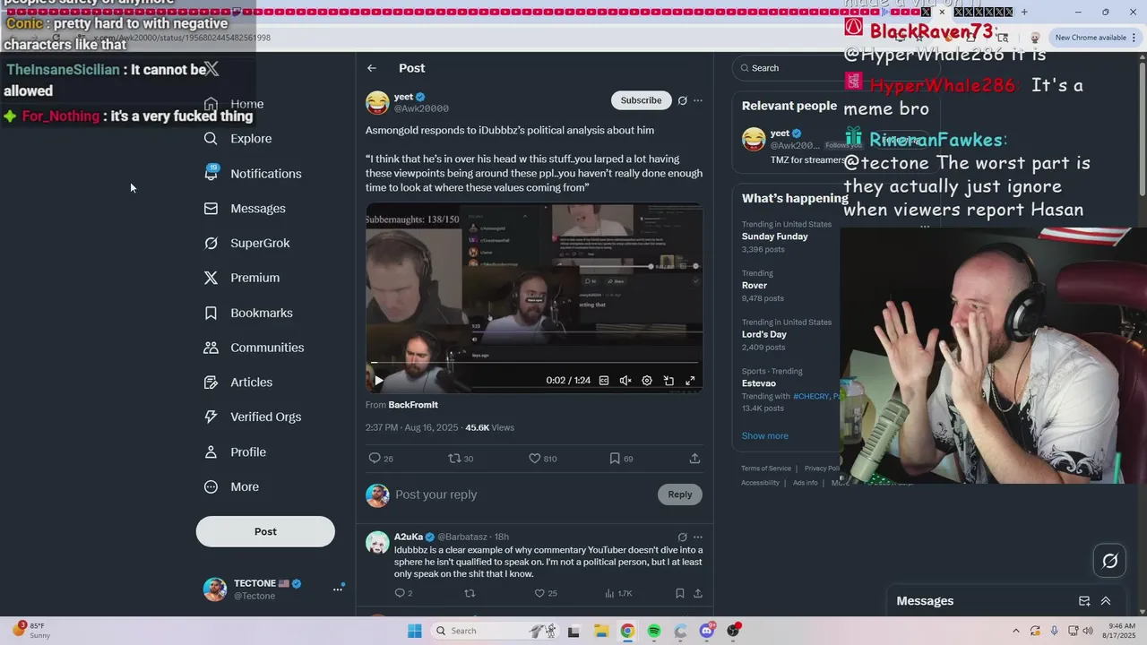Open OBS Studio from the taskbar
The width and height of the screenshot is (1147, 645).
coord(734,631)
